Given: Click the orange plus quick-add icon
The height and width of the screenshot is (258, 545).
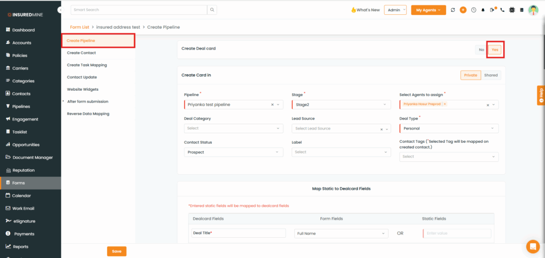Looking at the screenshot, I should point(463,10).
